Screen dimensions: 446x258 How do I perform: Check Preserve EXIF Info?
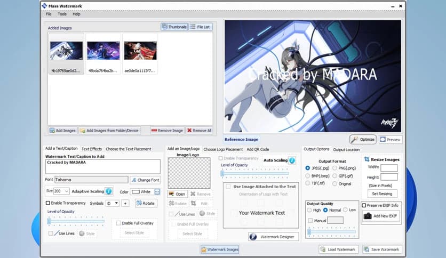tap(364, 205)
